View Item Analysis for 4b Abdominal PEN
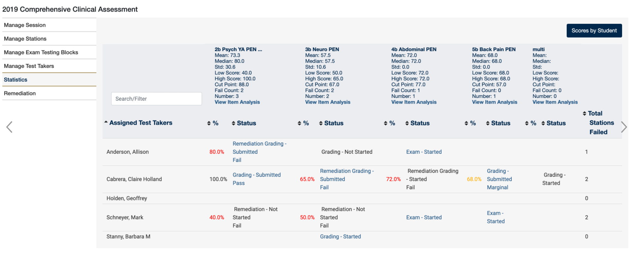This screenshot has height=254, width=633. tap(414, 102)
